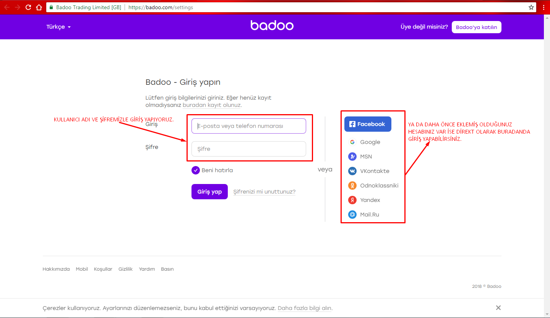Click the Giriş field label

(152, 124)
